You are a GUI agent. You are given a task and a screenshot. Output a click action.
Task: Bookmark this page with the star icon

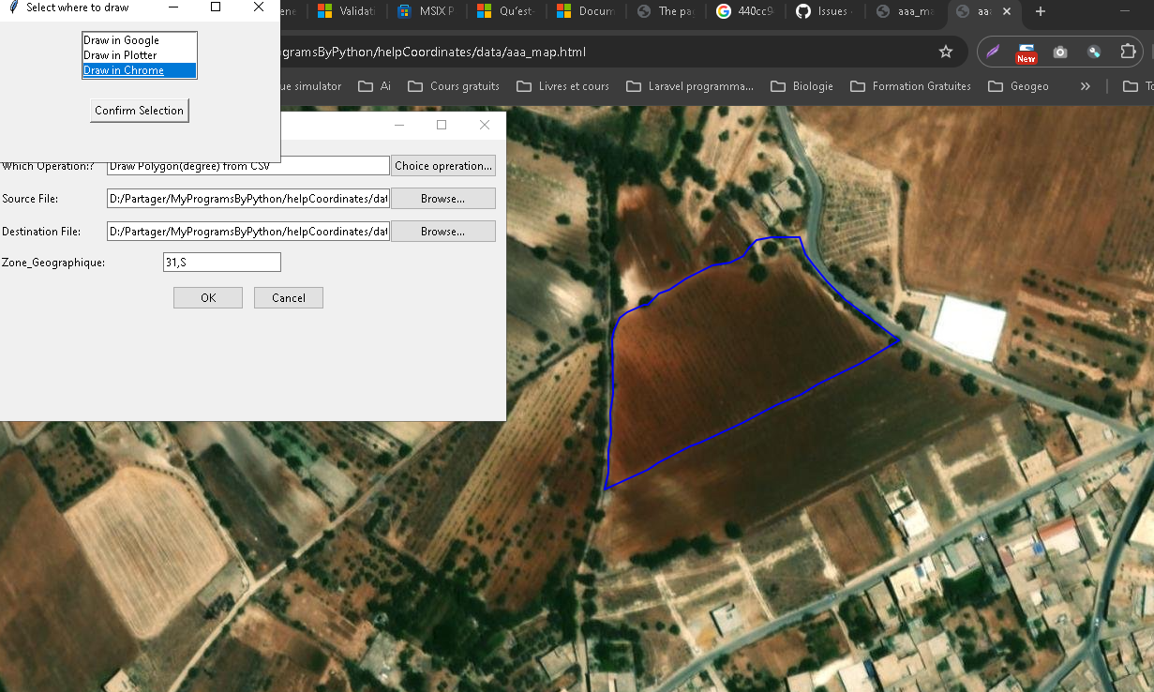(x=946, y=52)
